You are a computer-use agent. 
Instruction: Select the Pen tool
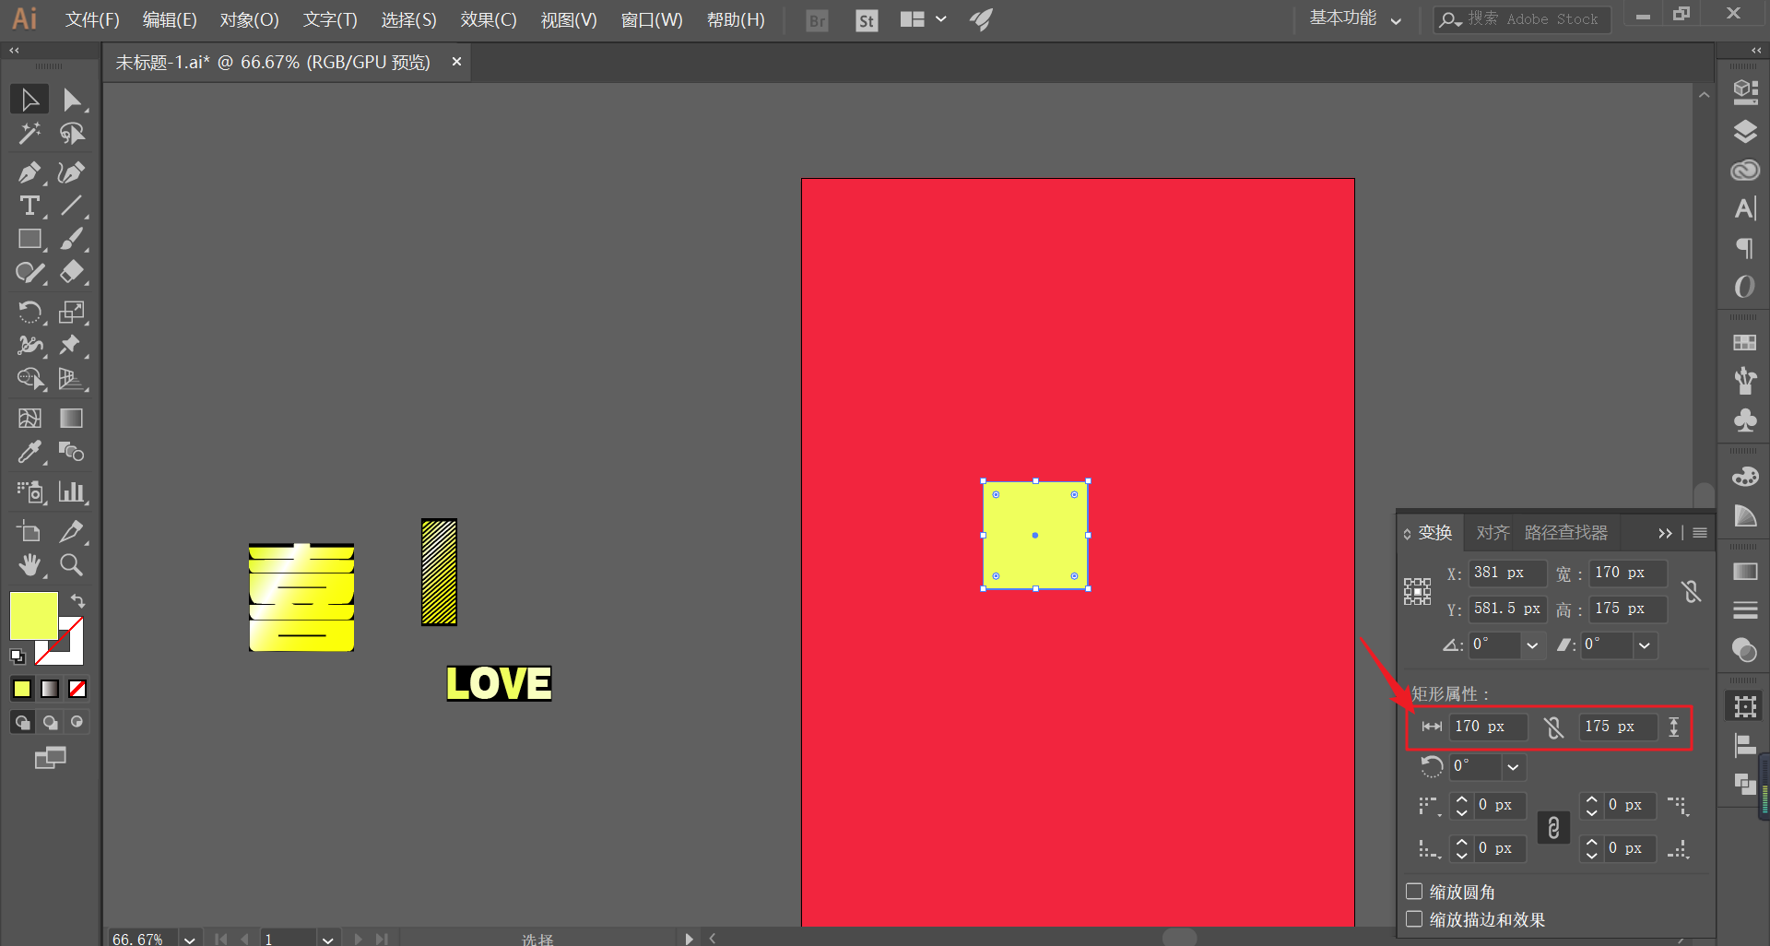click(29, 172)
